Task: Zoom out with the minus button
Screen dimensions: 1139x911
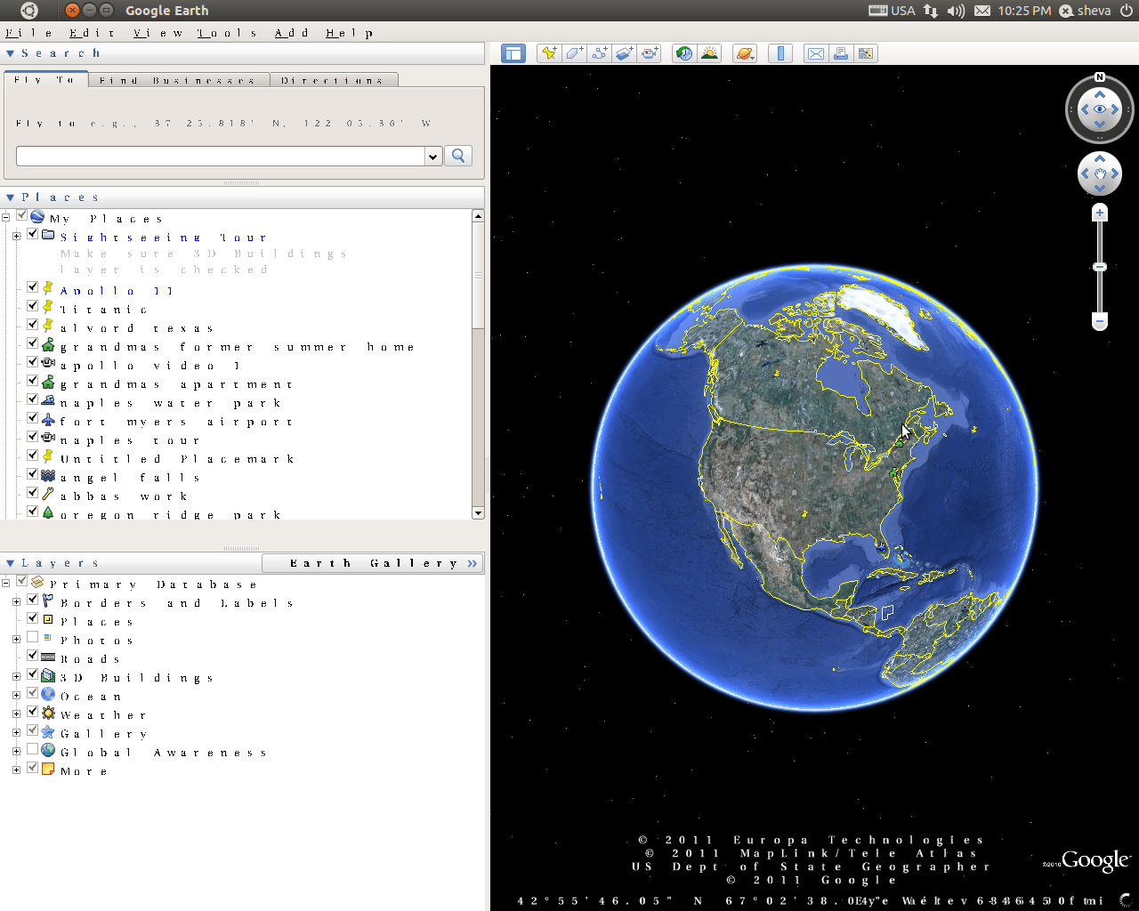Action: (1100, 321)
